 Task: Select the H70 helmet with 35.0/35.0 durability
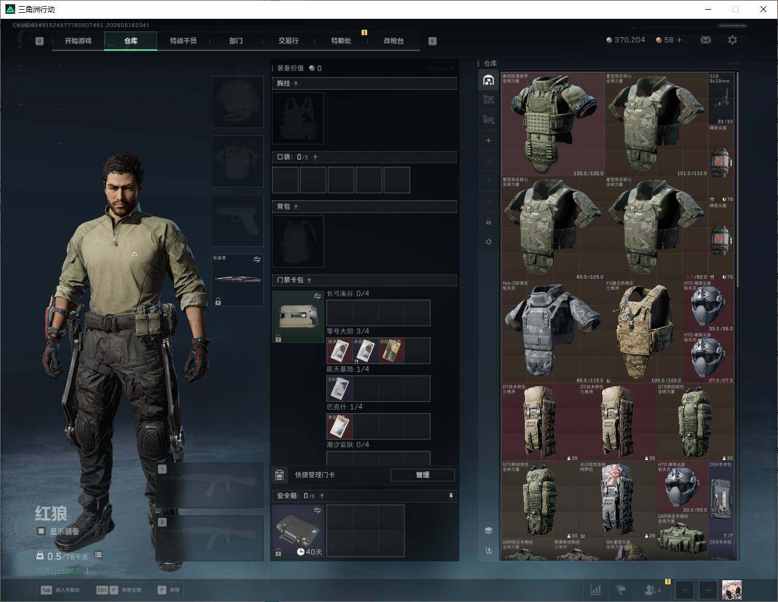coord(708,306)
